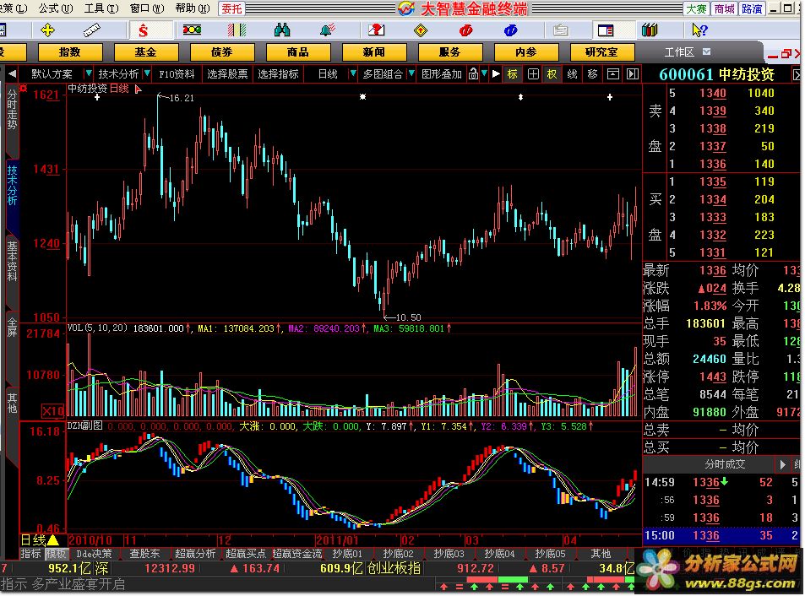Viewport: 805px width, 596px height.
Task: Click the 路演 link button
Action: [752, 8]
